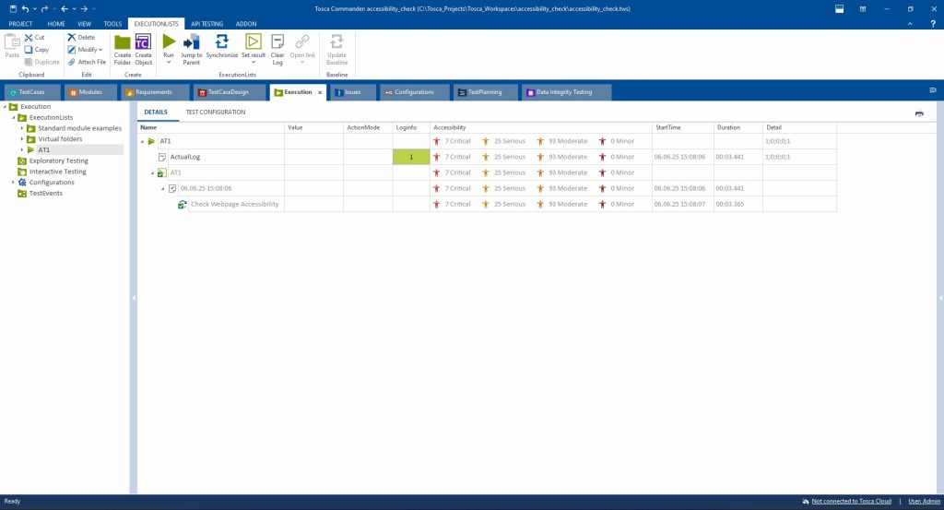Screen dimensions: 944x510
Task: Switch to the Modules tab
Action: point(89,92)
